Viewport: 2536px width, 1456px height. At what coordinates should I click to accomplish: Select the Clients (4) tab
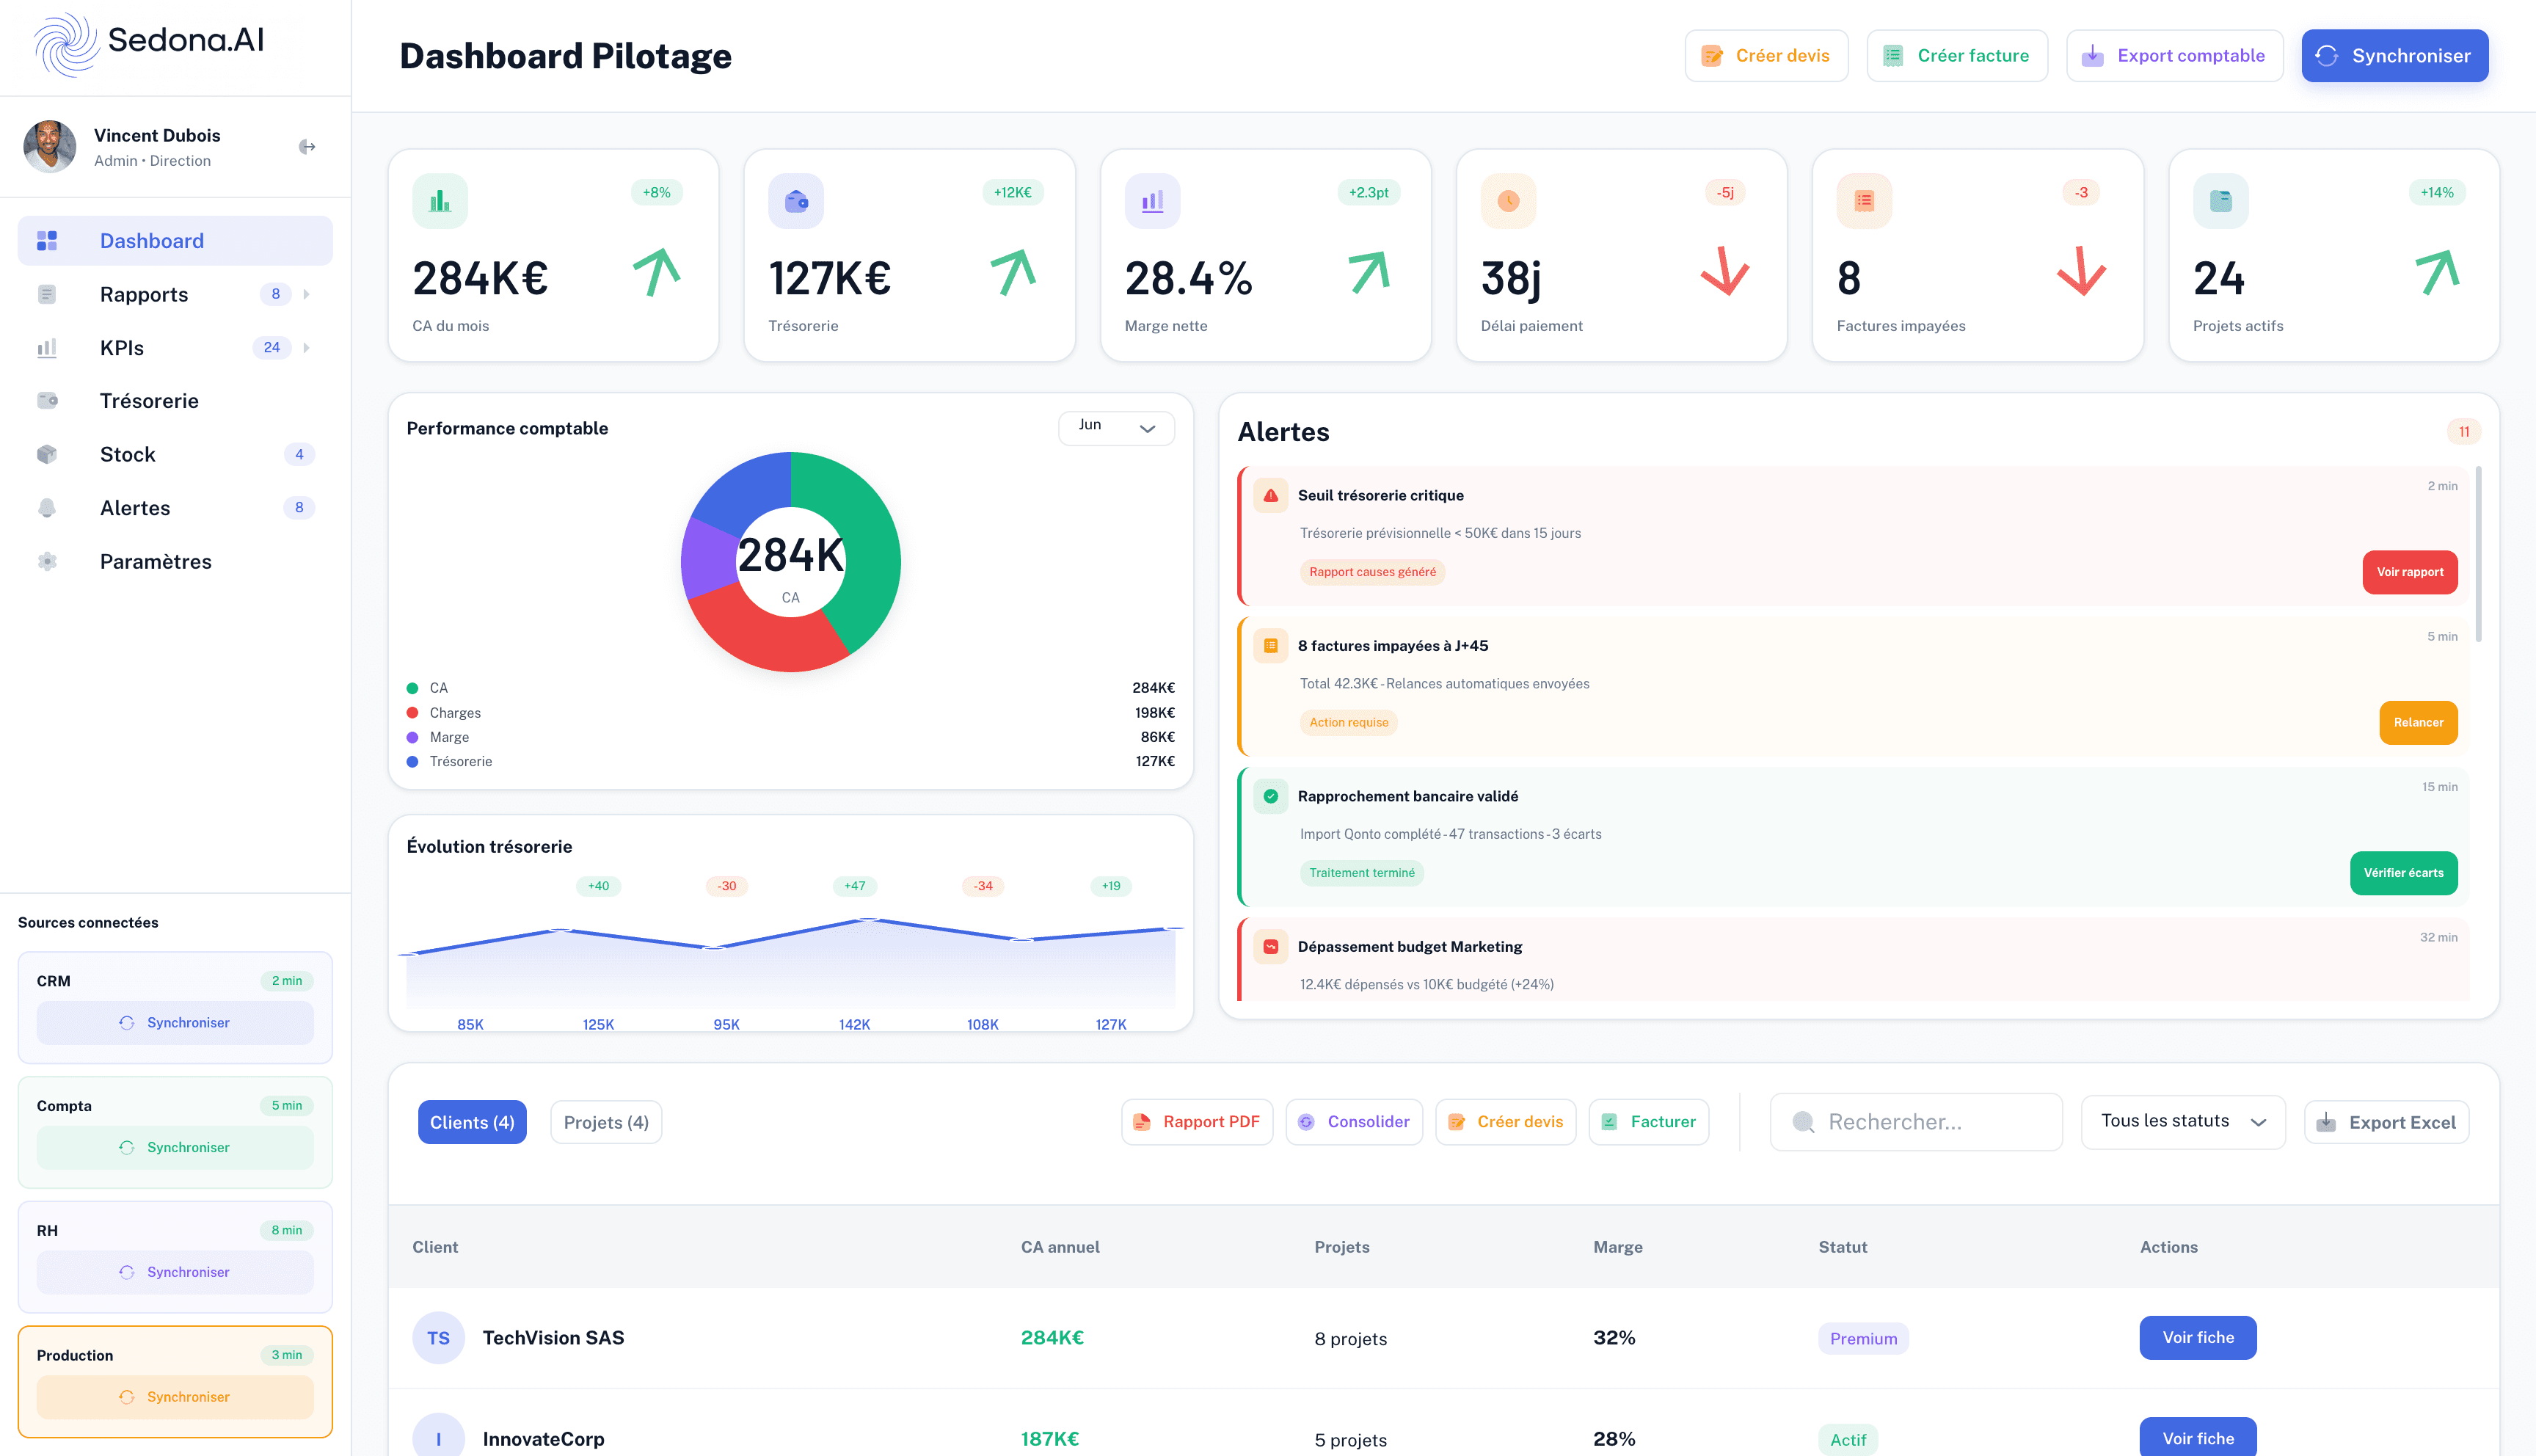click(472, 1121)
